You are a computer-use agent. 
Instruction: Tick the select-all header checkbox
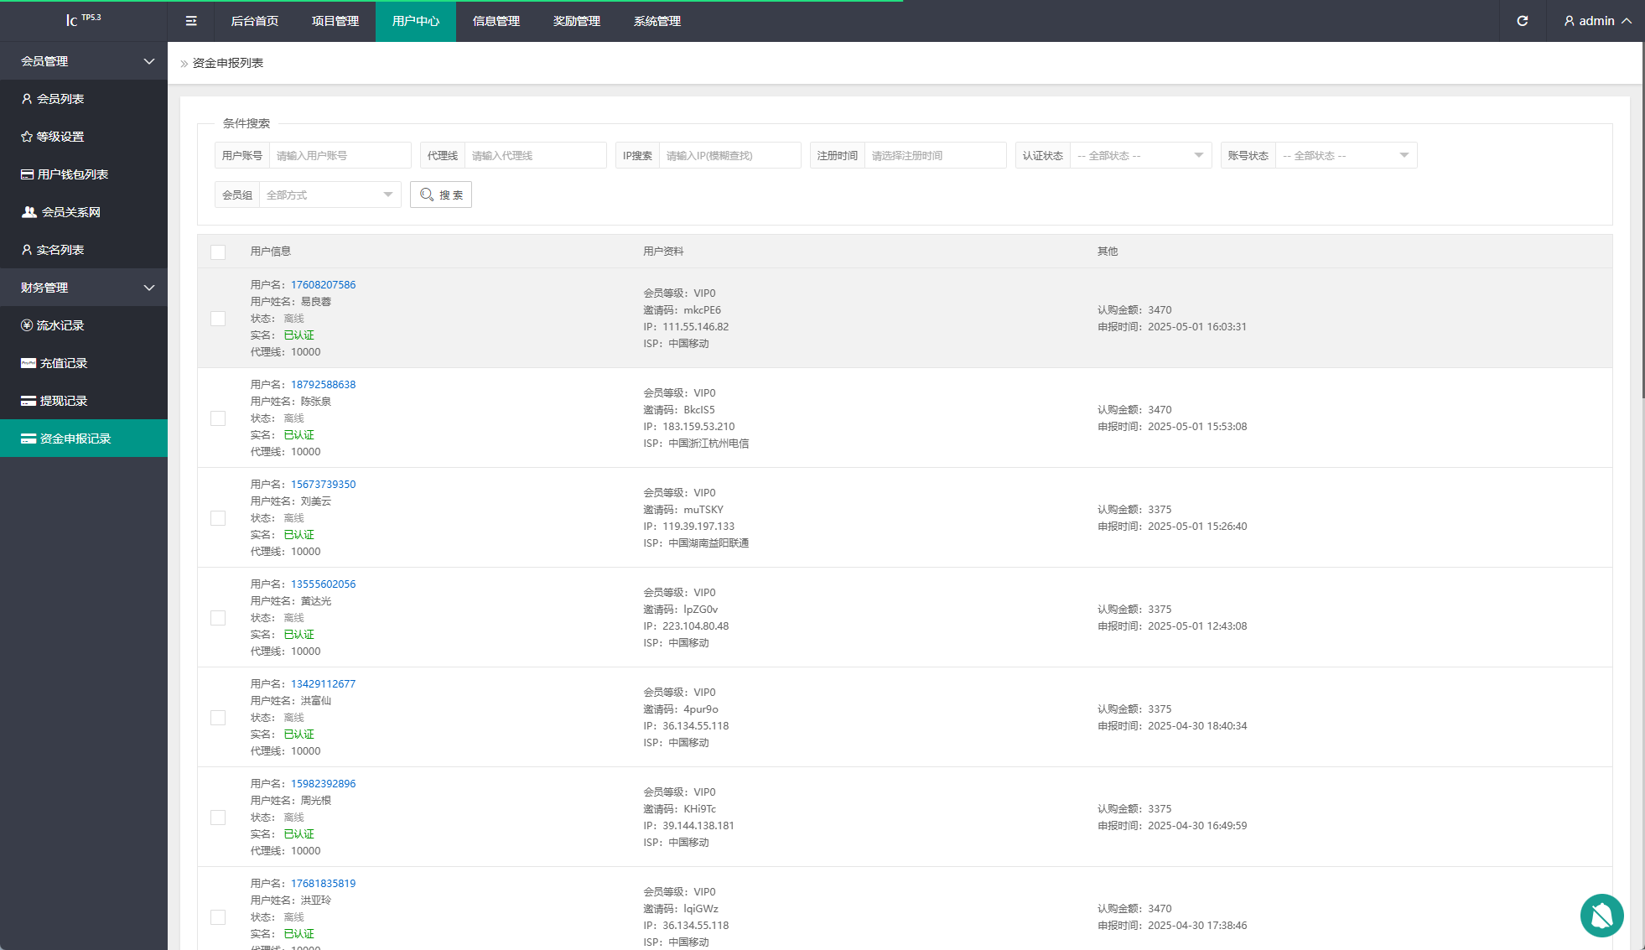(218, 252)
